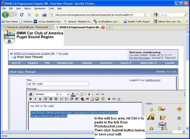Click the Remove Link icon

click(87, 99)
